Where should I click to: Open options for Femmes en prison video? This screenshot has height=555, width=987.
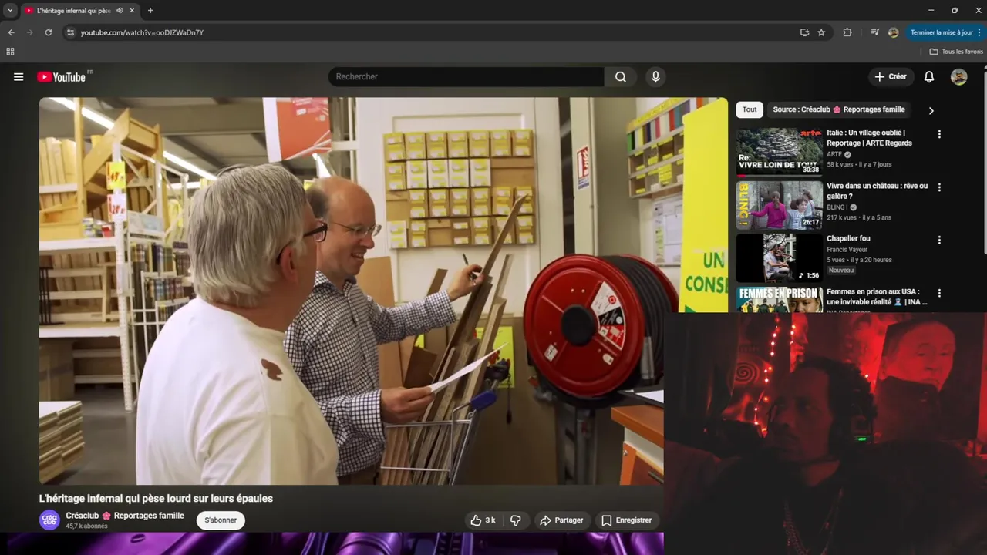click(939, 293)
